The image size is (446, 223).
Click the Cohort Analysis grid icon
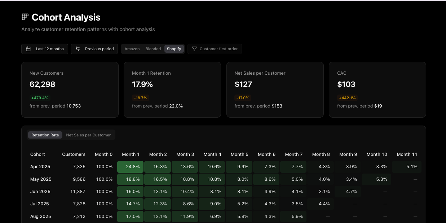tap(25, 17)
